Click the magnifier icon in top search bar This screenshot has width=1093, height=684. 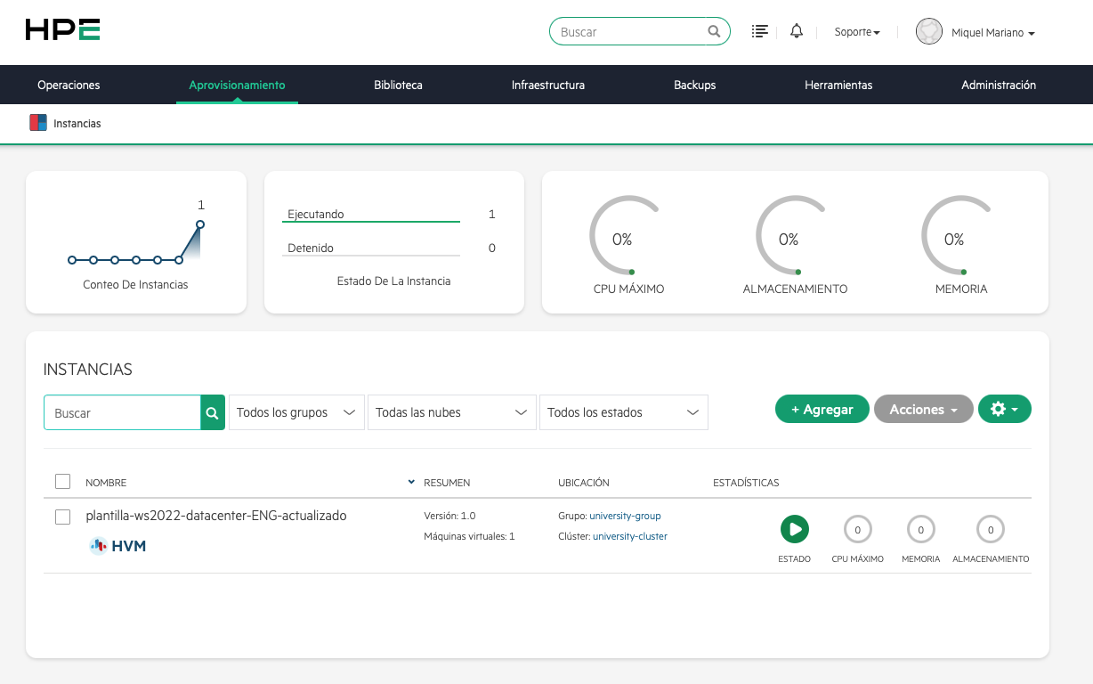coord(714,31)
